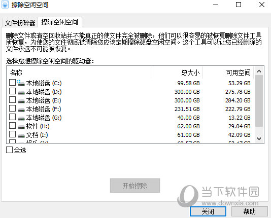Enable the 全选 select-all checkbox
The image size is (271, 218).
click(9, 150)
